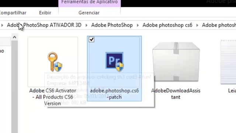Select the AdobeDownloadAssistant file name label
The height and width of the screenshot is (133, 236).
(176, 94)
